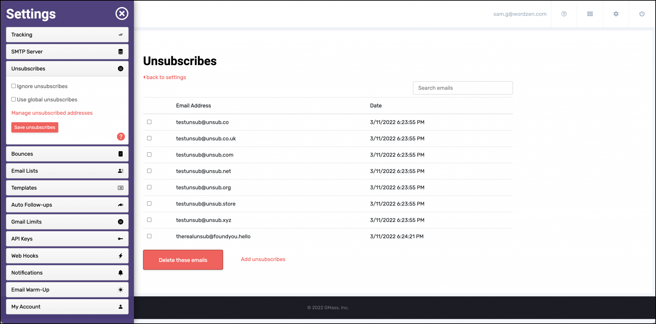Open the API Keys key icon
This screenshot has height=324, width=656.
pos(120,239)
